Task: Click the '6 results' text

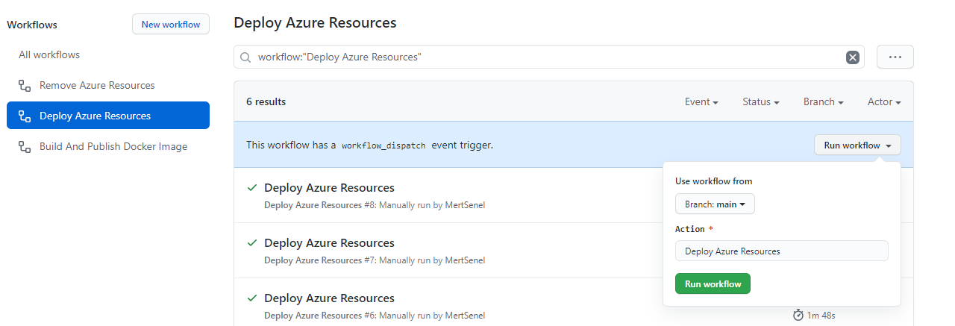Action: point(266,102)
